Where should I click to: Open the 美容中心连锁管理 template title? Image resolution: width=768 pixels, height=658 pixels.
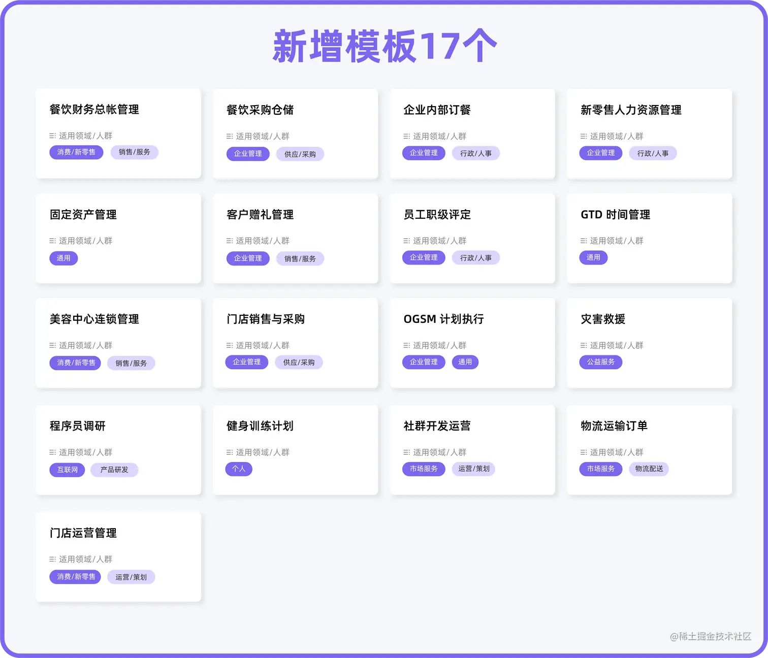click(94, 319)
